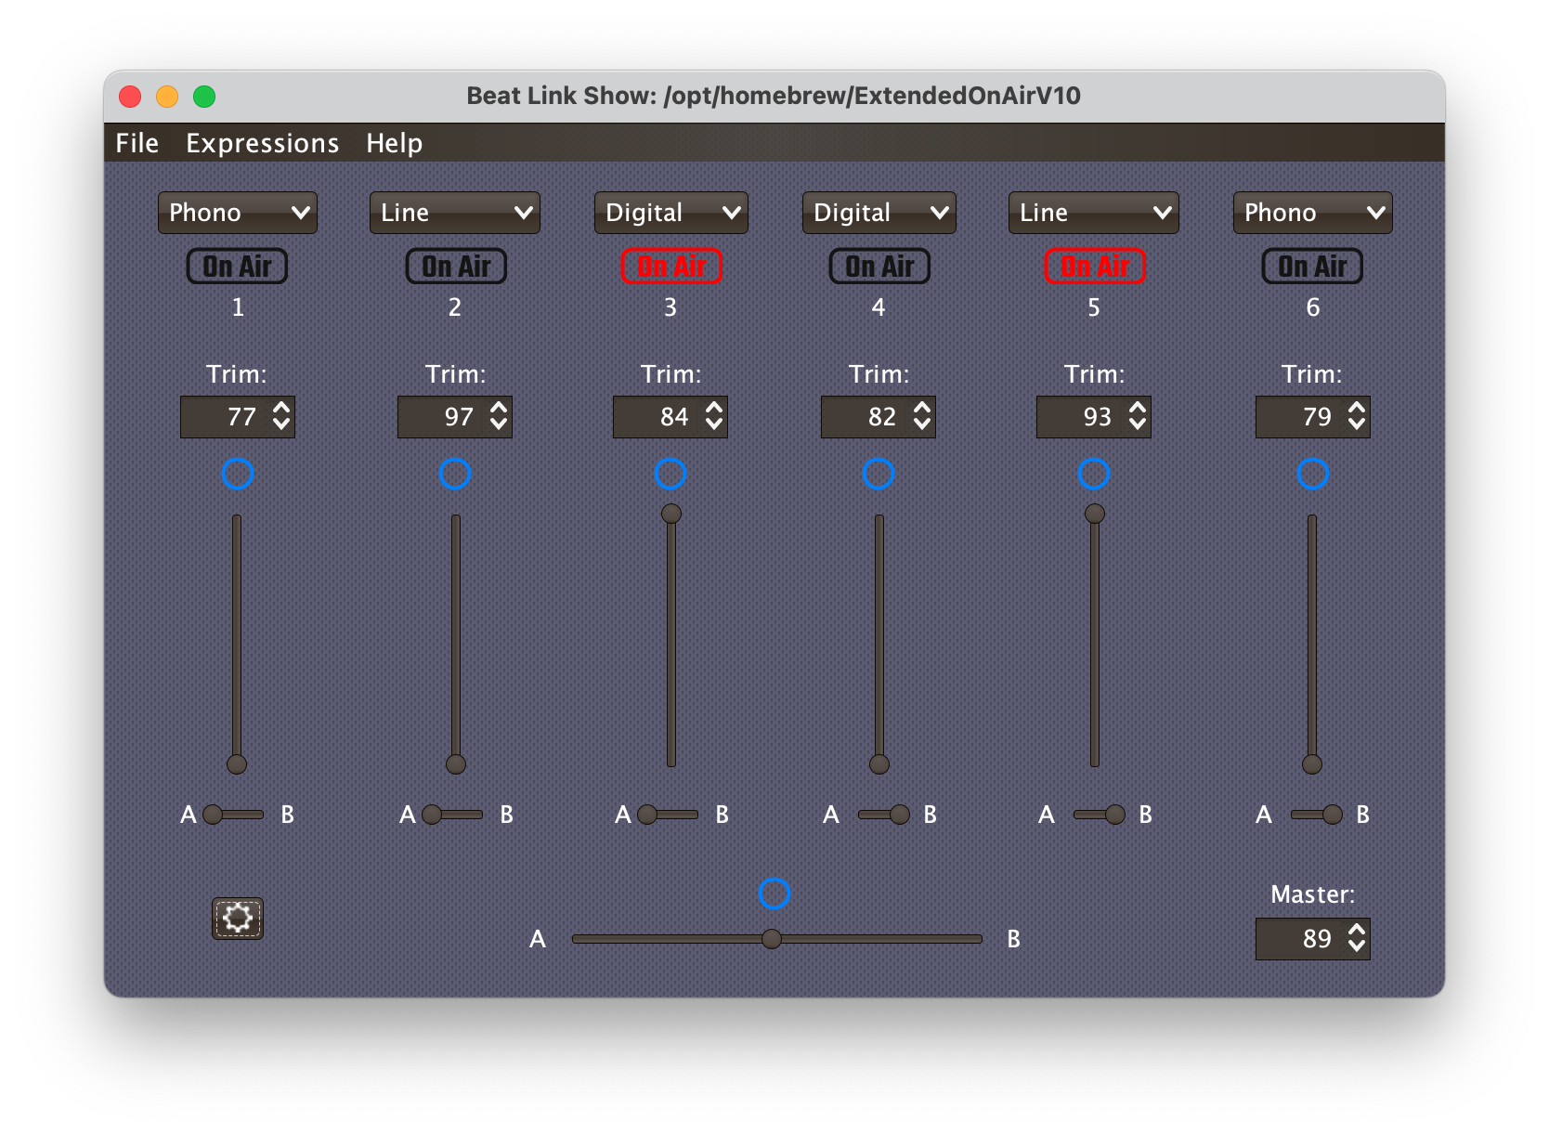Click channel 2 vertical fader knob
Screen dimensions: 1549x1135
pos(456,764)
